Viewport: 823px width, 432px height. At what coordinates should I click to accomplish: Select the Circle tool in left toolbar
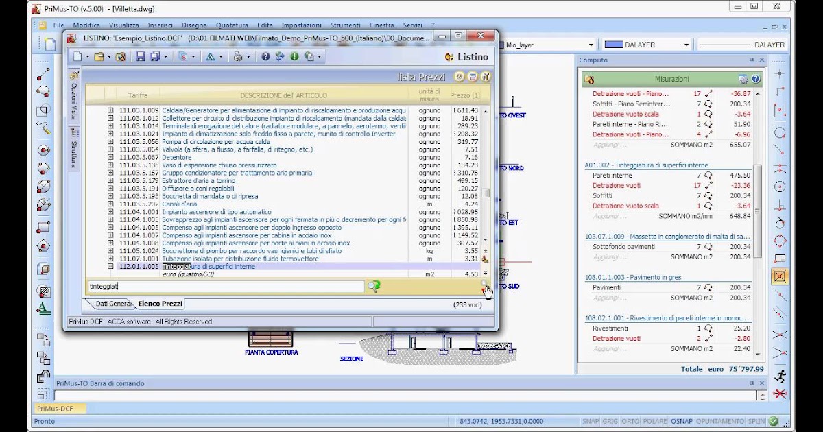[43, 149]
